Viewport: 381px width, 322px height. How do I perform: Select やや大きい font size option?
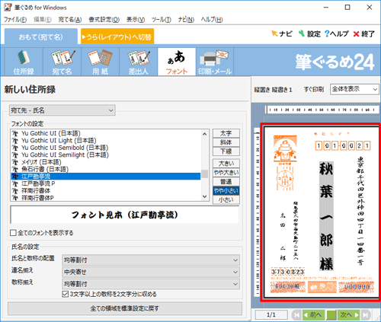(226, 173)
